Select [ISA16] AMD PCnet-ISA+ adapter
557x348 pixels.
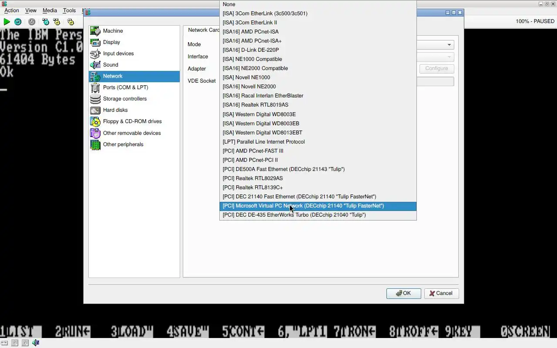coord(318,41)
